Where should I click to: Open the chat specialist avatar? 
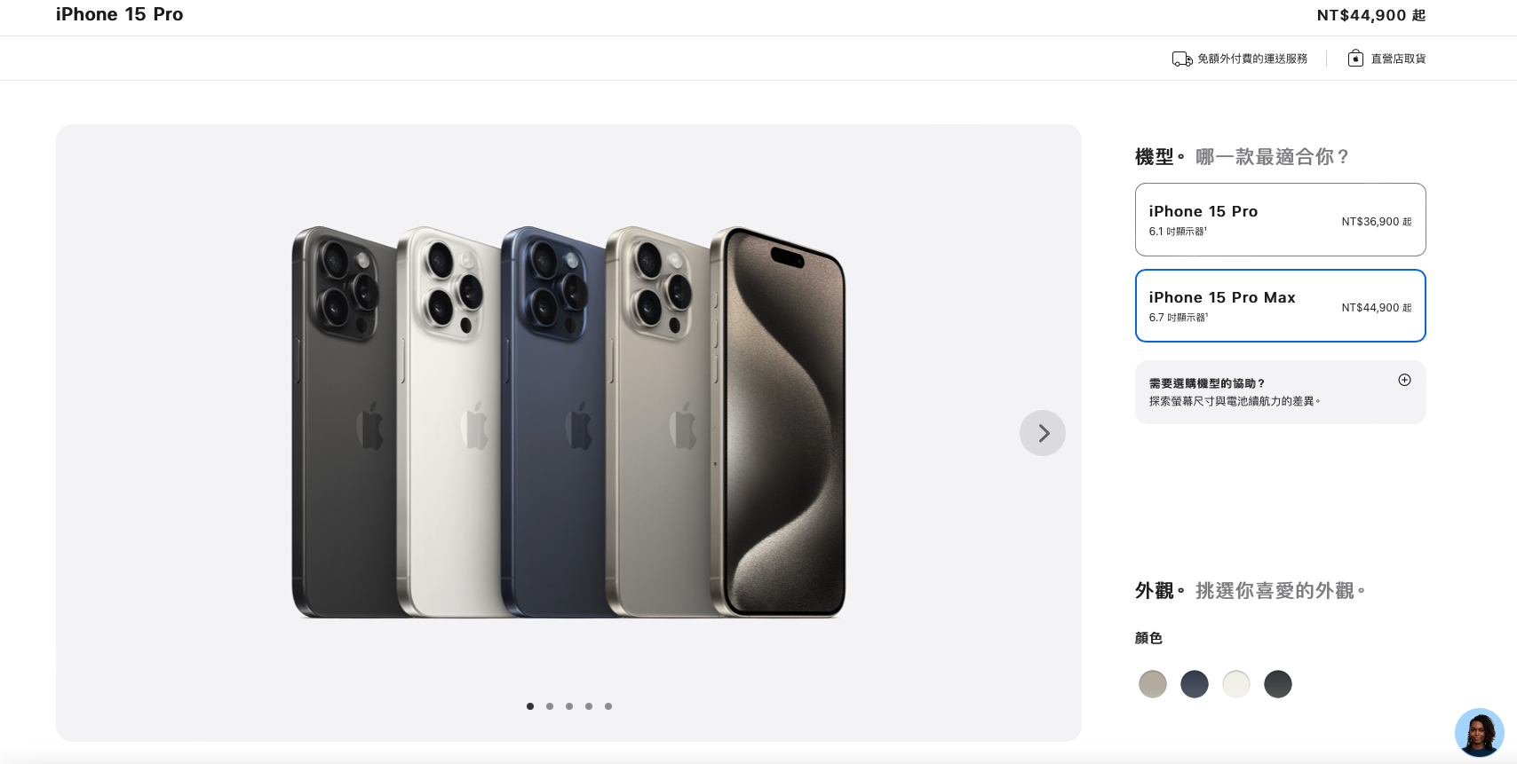pyautogui.click(x=1479, y=732)
